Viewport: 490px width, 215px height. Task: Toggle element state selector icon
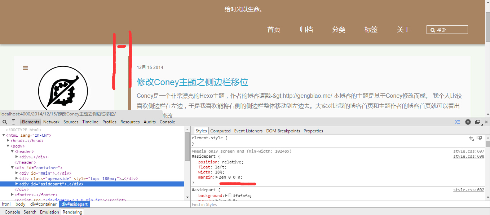(479, 138)
